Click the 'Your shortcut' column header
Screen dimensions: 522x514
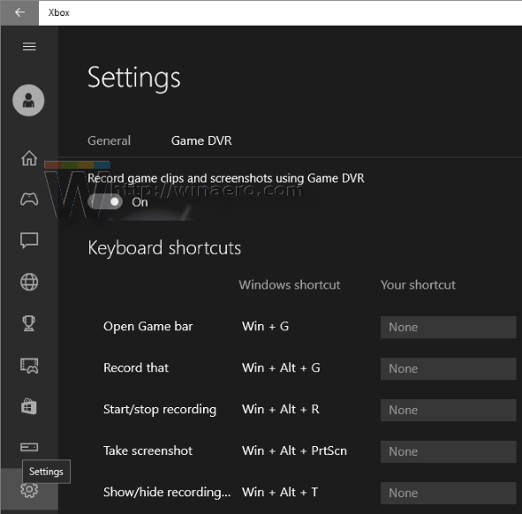pos(418,285)
